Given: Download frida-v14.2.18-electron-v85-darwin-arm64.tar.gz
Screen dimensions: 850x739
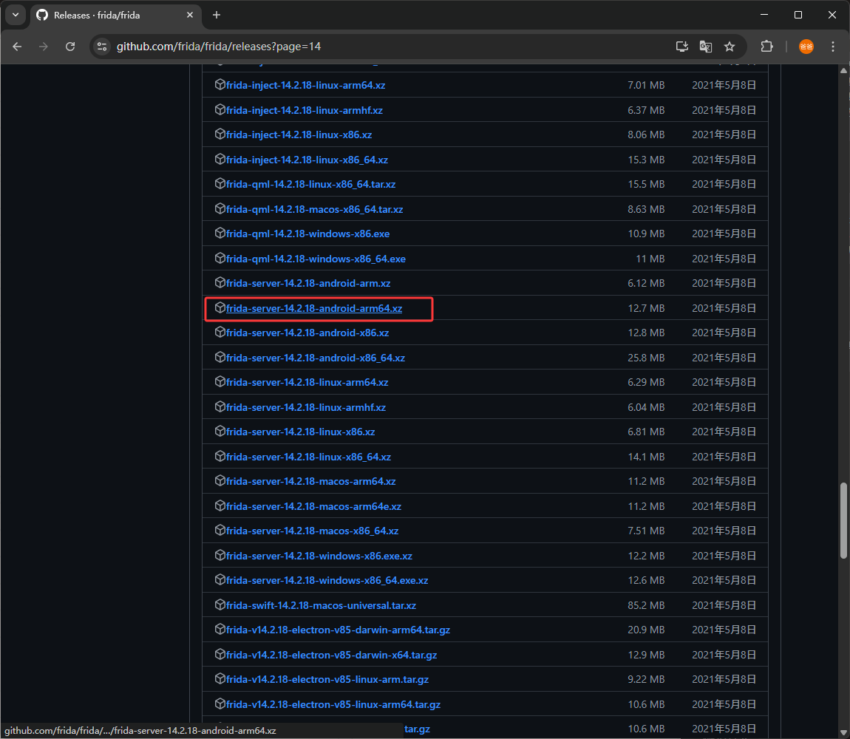Looking at the screenshot, I should tap(339, 630).
